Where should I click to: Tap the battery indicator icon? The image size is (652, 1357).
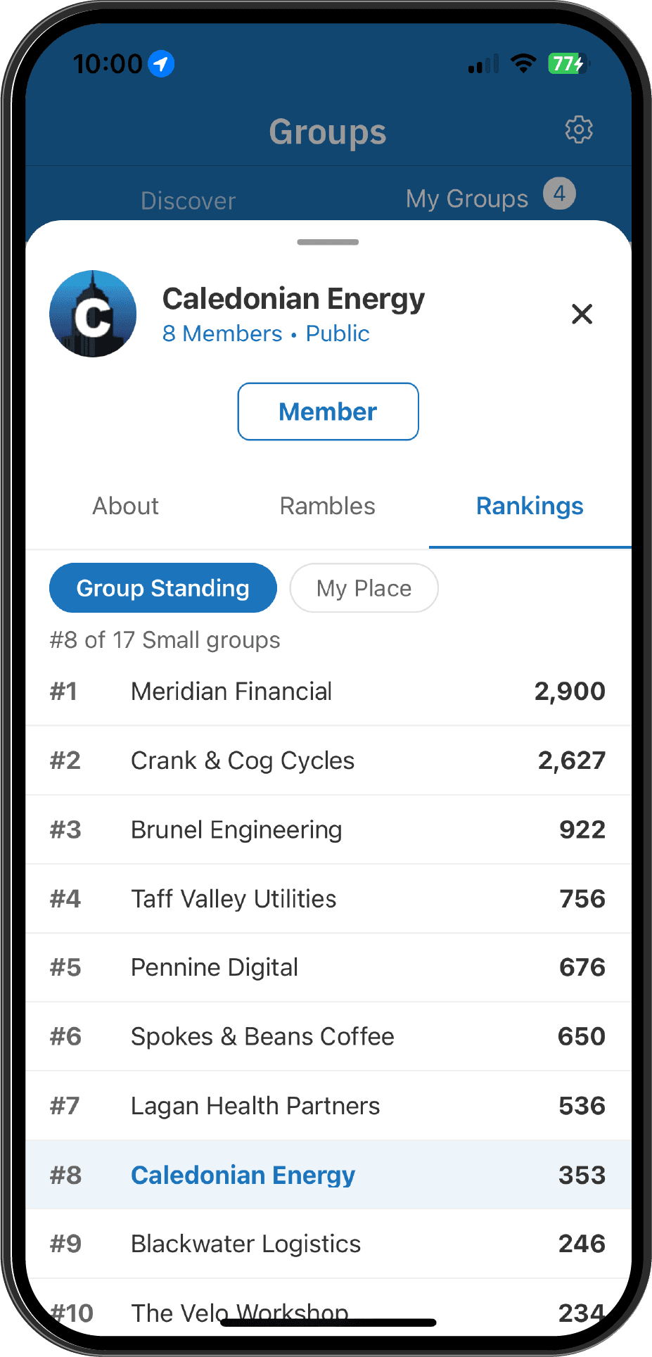tap(568, 64)
